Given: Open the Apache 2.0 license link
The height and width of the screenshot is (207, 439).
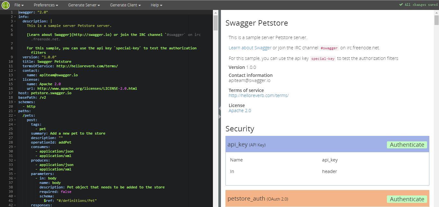Looking at the screenshot, I should 240,111.
